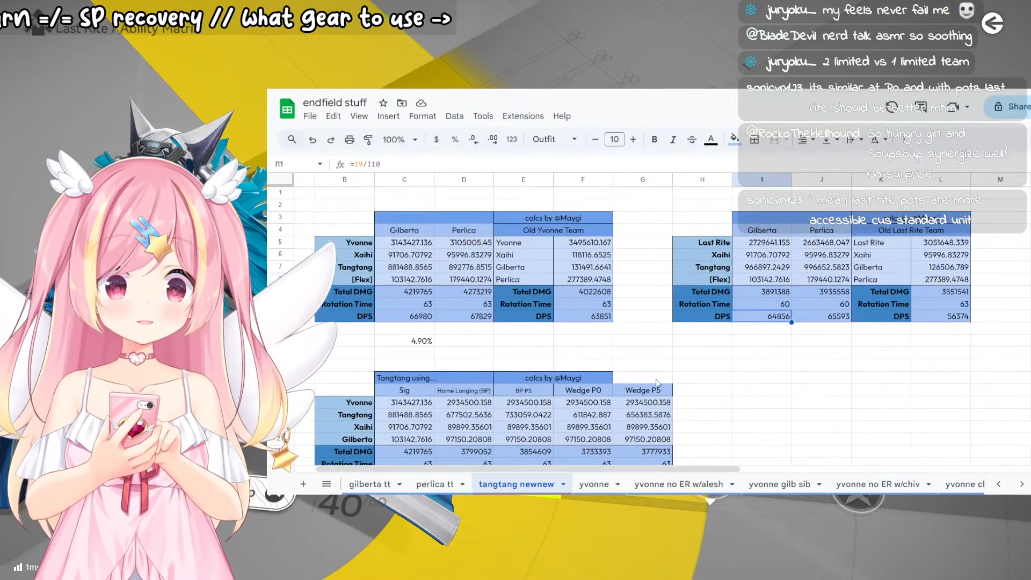The height and width of the screenshot is (580, 1031).
Task: Switch to the gilberta tt sheet
Action: [x=369, y=484]
